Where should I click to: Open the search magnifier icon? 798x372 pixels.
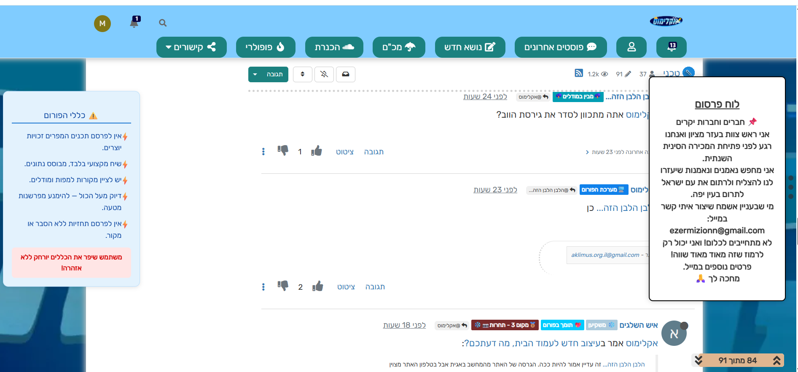click(x=163, y=23)
